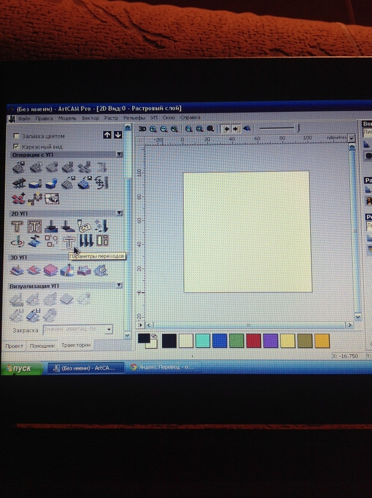Select the Profiling outlined T toolpath icon
This screenshot has width=372, height=498.
pyautogui.click(x=17, y=227)
